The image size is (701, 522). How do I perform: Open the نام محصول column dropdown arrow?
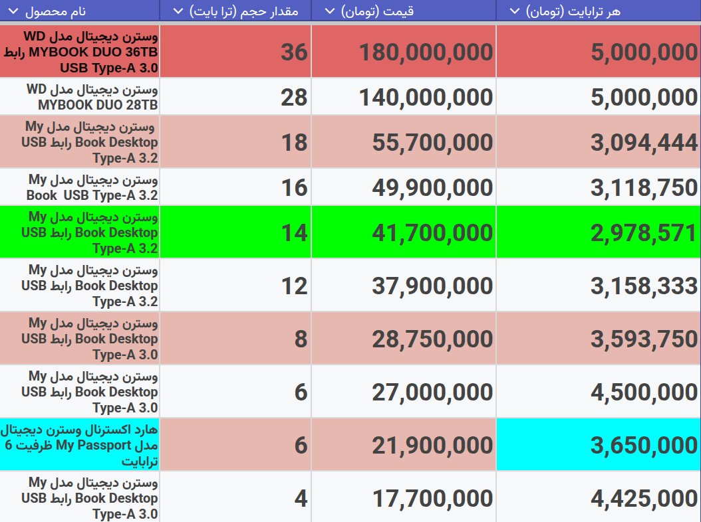[x=13, y=11]
